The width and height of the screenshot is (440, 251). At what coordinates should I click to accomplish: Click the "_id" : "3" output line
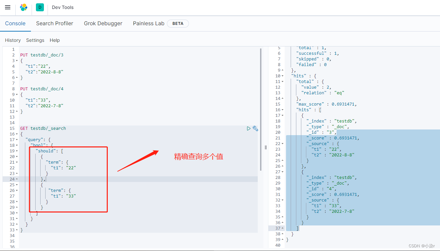322,132
